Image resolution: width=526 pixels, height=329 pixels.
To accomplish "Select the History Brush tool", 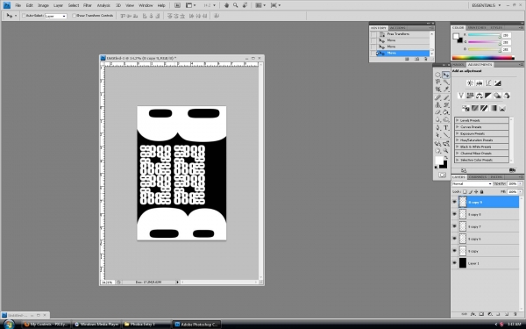I will [446, 104].
